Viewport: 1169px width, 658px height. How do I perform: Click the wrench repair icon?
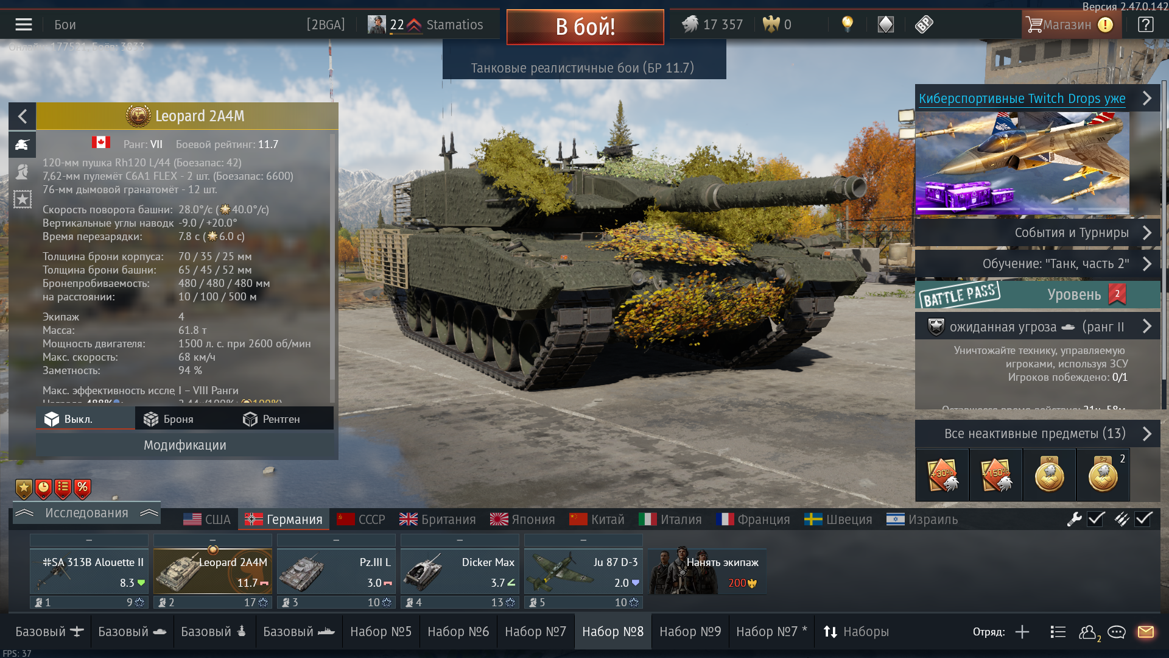coord(1074,519)
